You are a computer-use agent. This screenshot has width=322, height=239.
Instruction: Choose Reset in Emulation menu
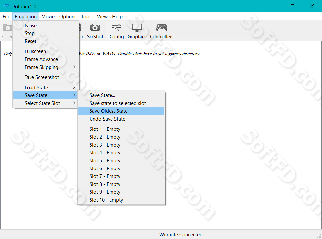tap(46, 41)
